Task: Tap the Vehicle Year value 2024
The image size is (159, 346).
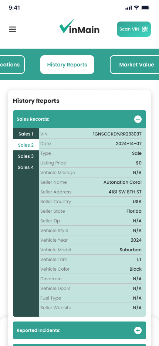Action: [136, 240]
